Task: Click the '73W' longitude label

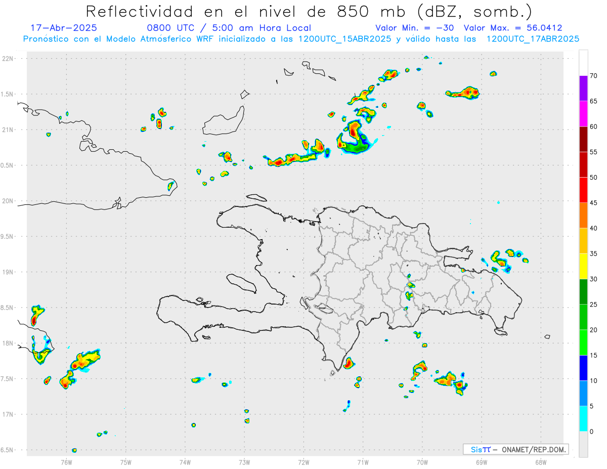Action: pos(244,462)
